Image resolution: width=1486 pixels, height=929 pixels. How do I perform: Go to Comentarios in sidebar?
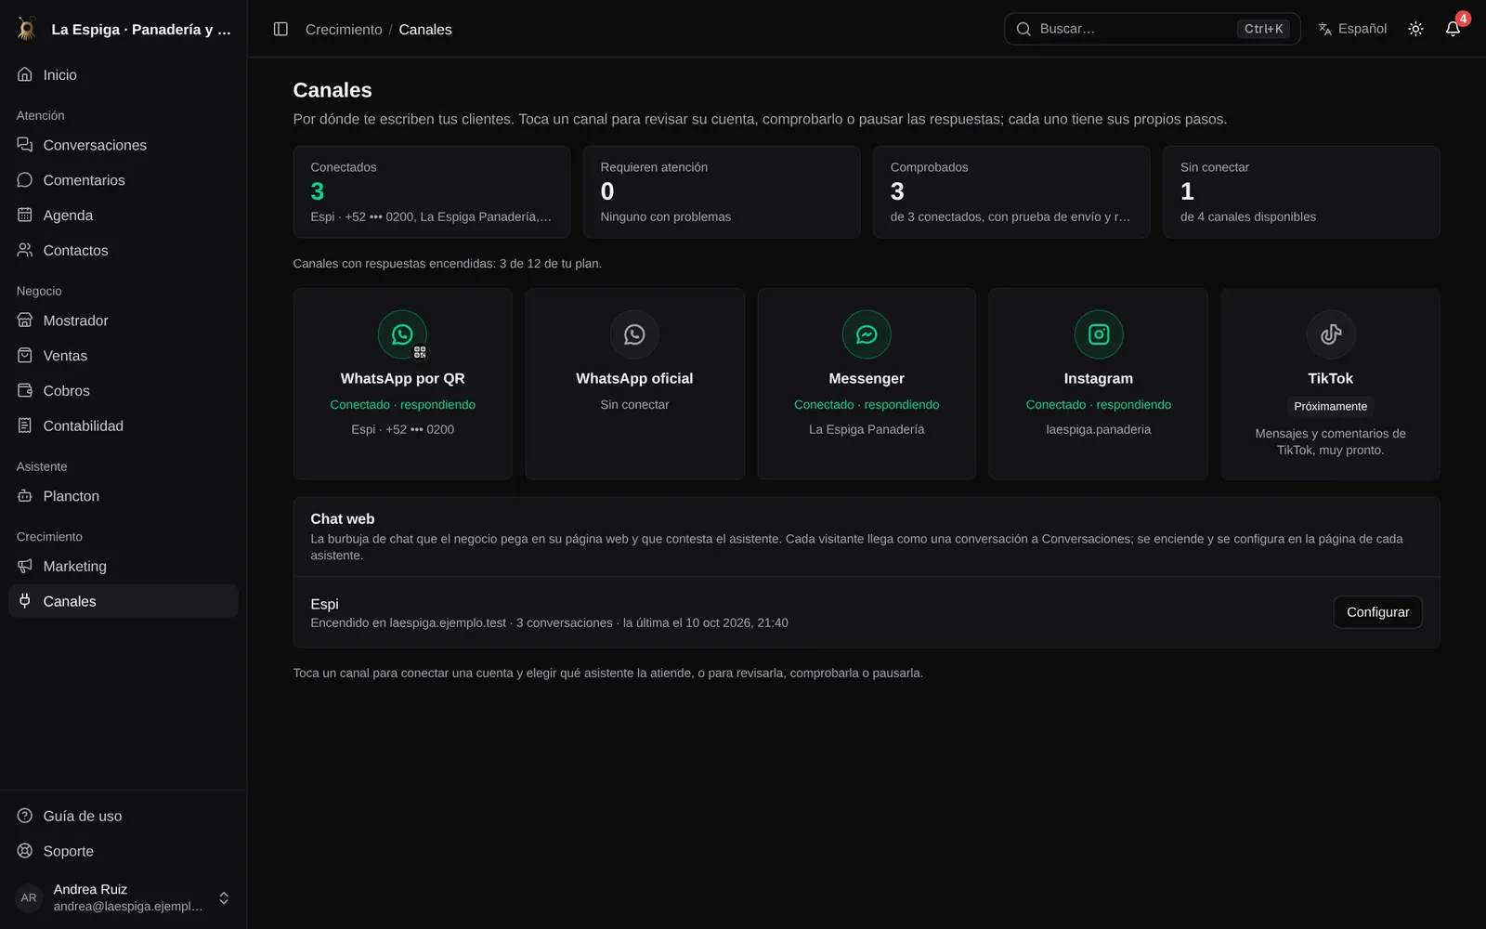tap(123, 180)
